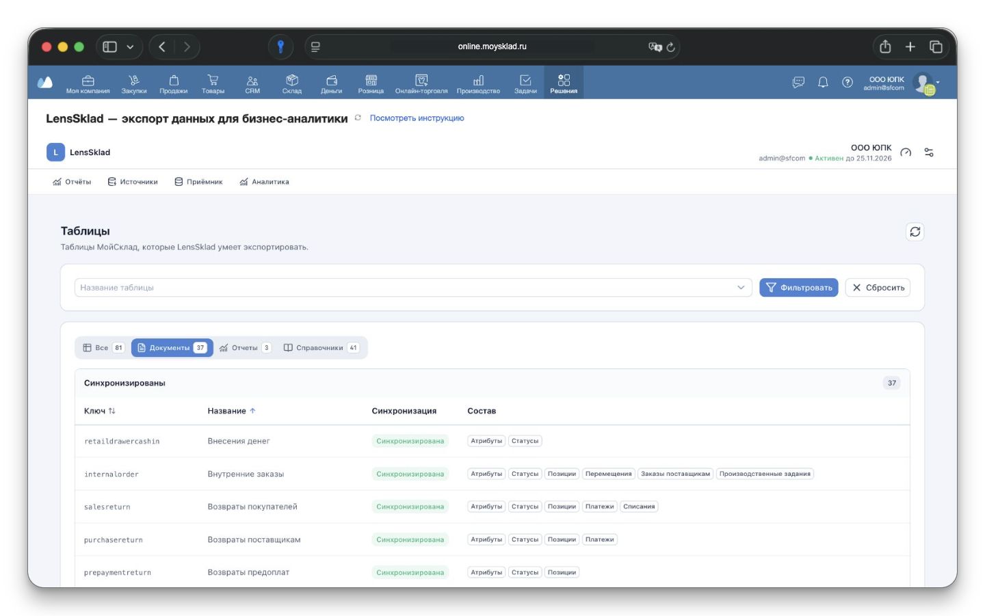This screenshot has height=616, width=985.
Task: Open the Посмотреть инструкцию link
Action: pyautogui.click(x=417, y=118)
